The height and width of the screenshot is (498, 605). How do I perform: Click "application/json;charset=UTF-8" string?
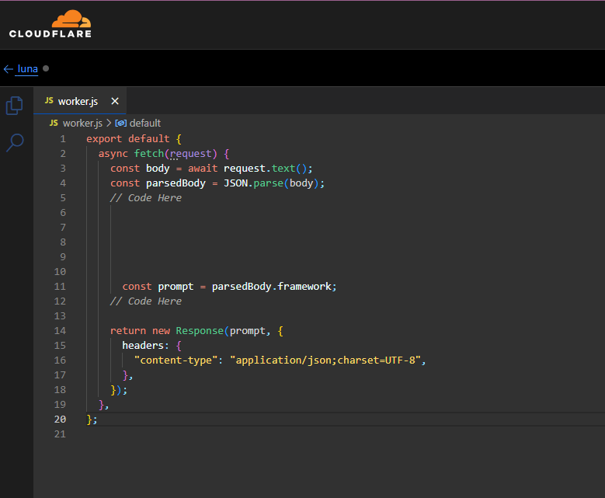[x=325, y=360]
